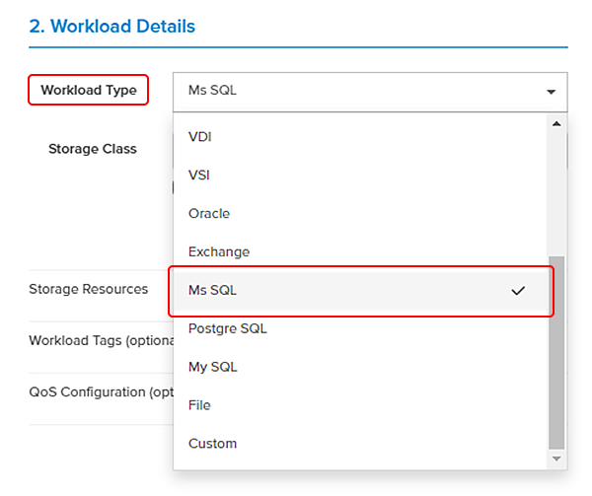
Task: Open the Workload Type combo box
Action: pos(370,92)
